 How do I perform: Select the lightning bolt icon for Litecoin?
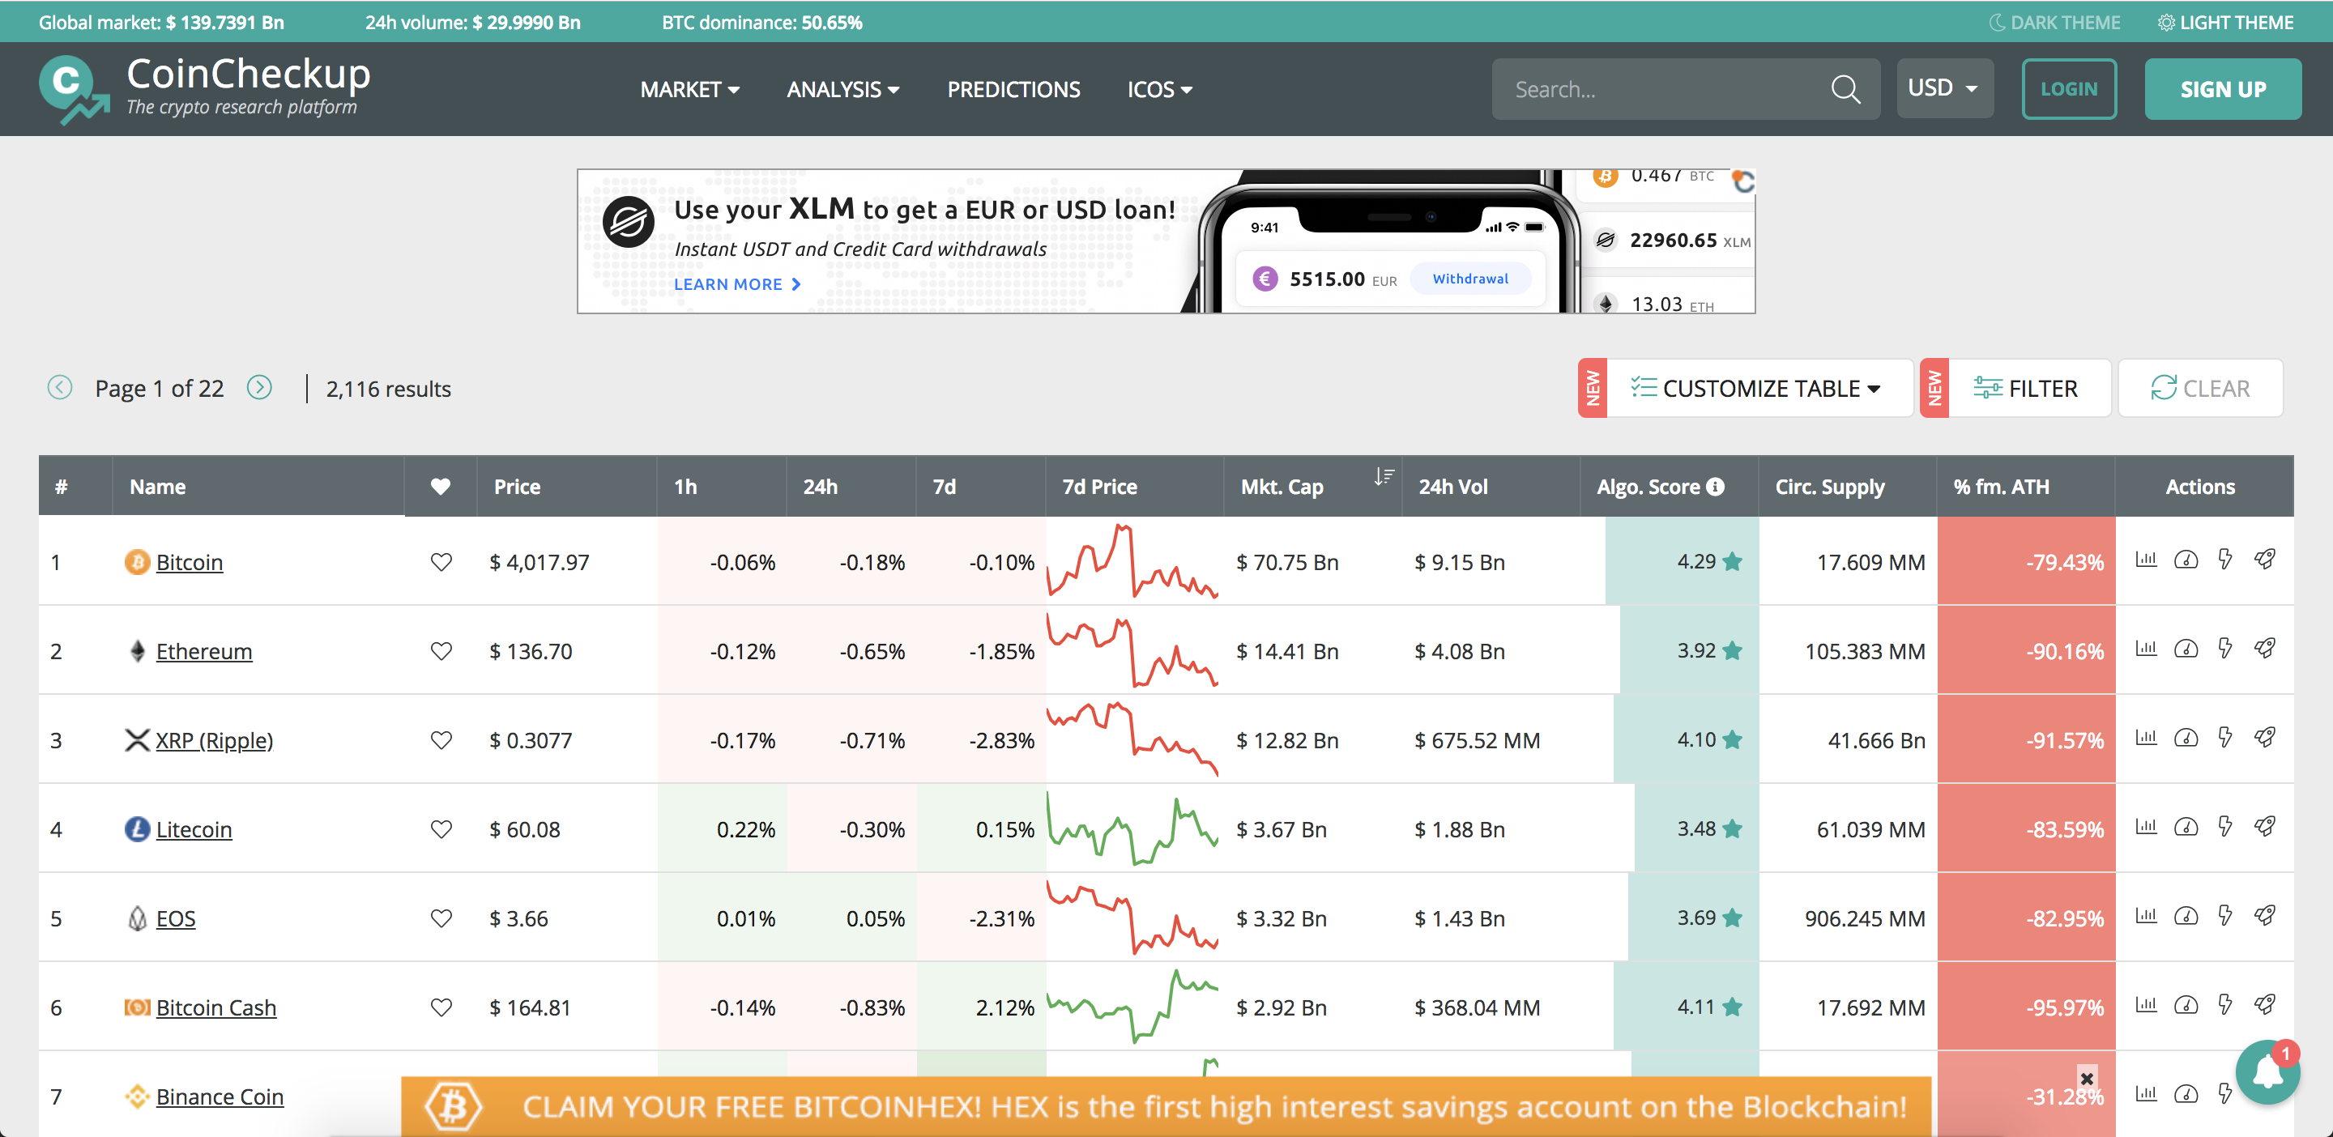[x=2226, y=825]
